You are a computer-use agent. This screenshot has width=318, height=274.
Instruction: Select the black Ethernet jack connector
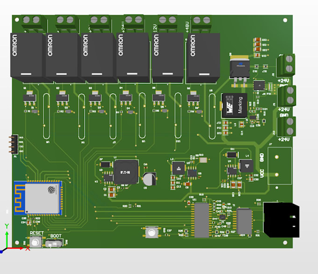(281, 220)
